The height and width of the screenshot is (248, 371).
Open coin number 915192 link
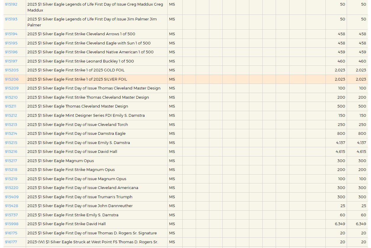click(11, 4)
